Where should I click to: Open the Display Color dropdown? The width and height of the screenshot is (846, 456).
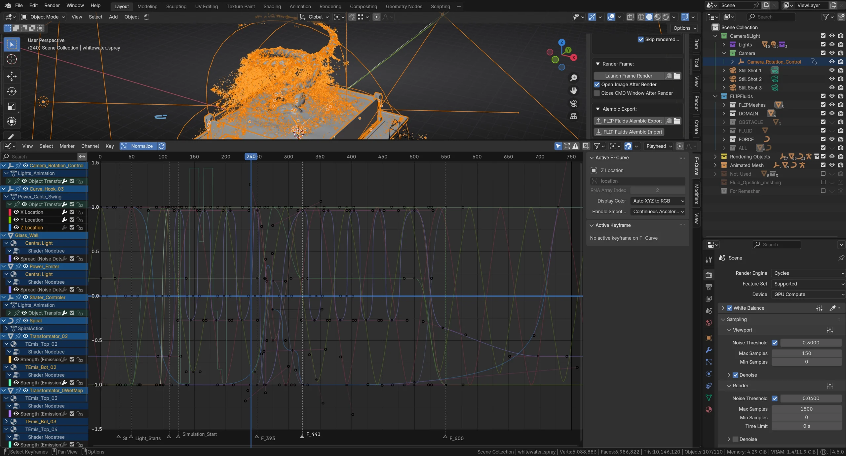[x=658, y=201]
